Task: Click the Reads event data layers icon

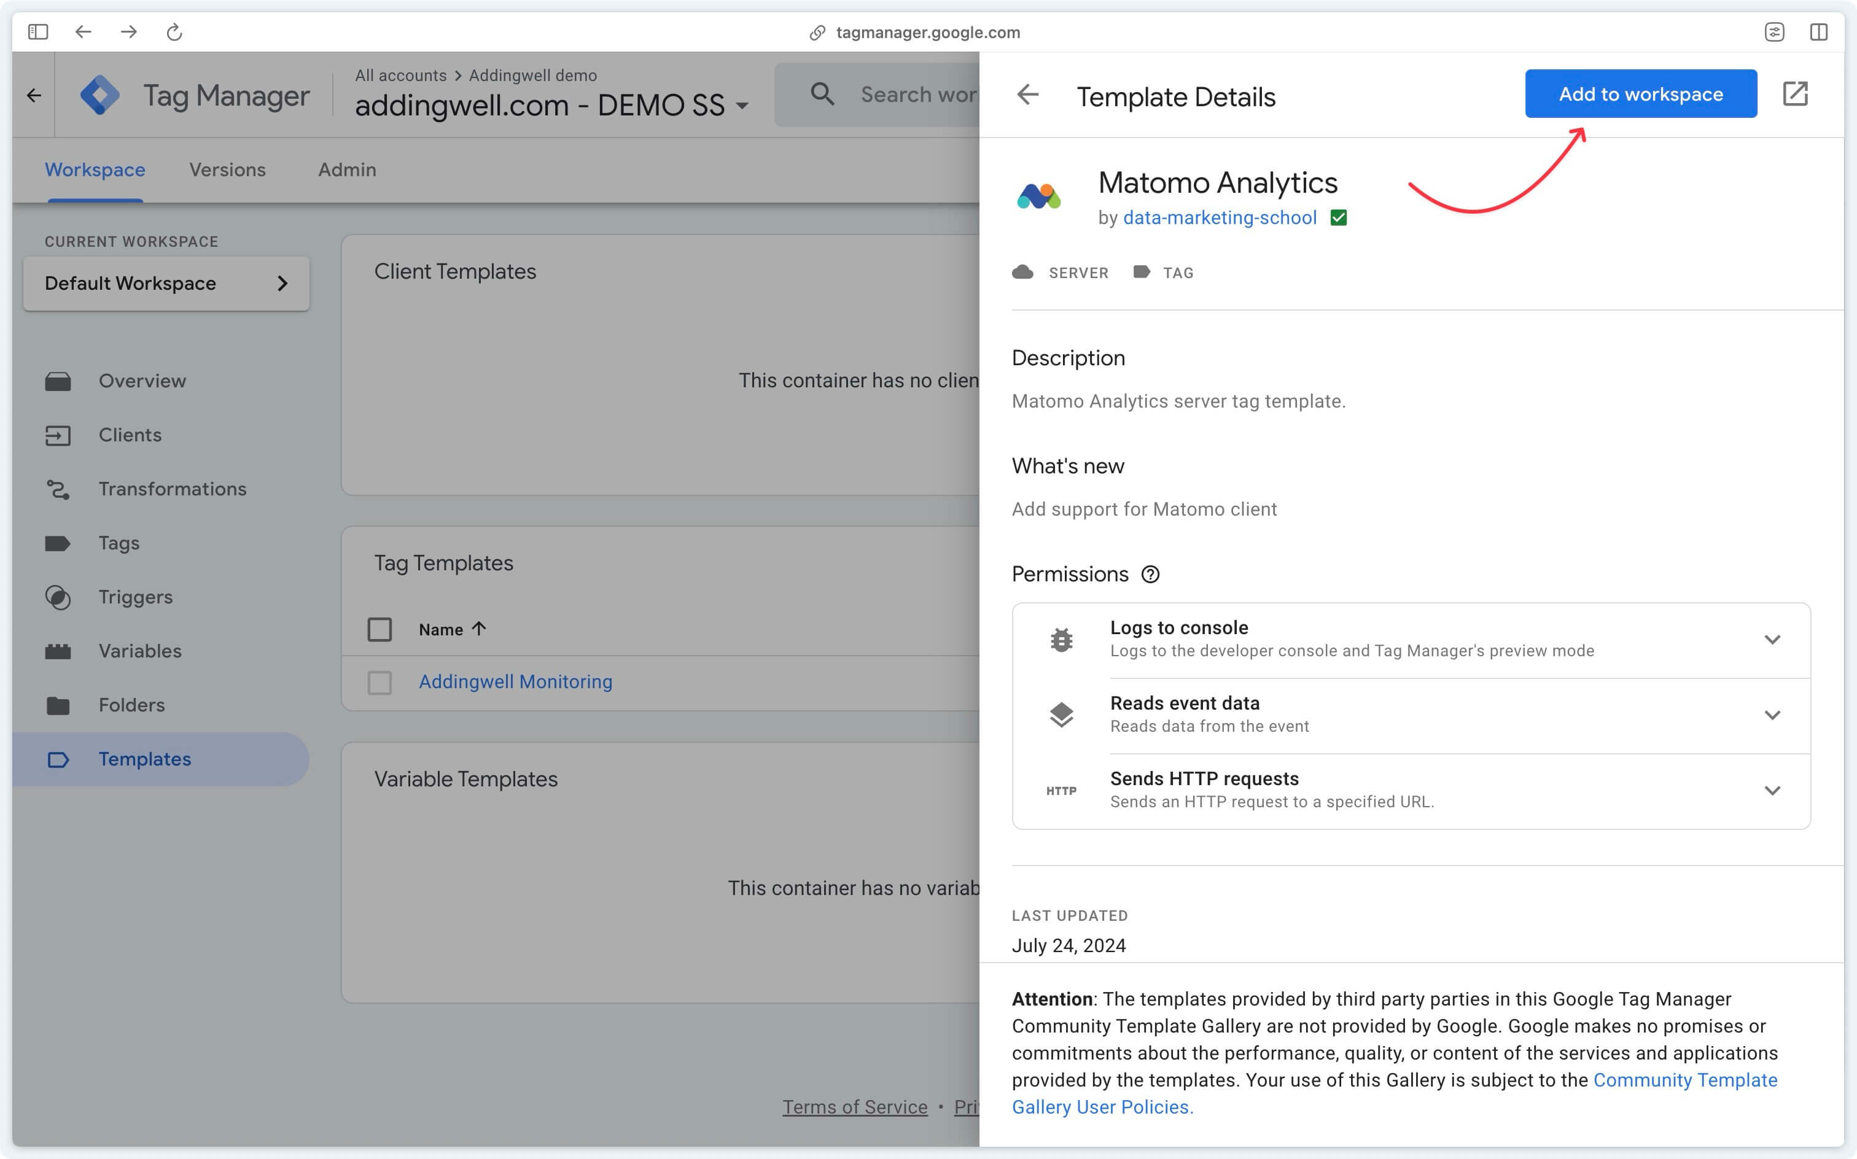Action: (1061, 715)
